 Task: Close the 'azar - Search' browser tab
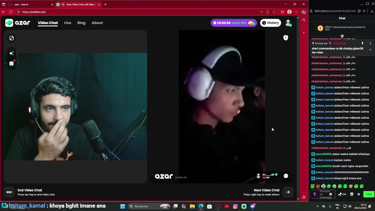pyautogui.click(x=52, y=4)
